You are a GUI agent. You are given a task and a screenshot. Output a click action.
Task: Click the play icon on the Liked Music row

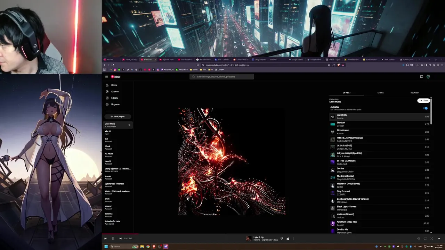129,125
